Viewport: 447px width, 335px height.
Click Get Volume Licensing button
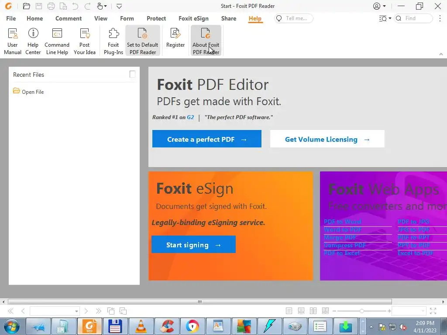[x=327, y=139]
